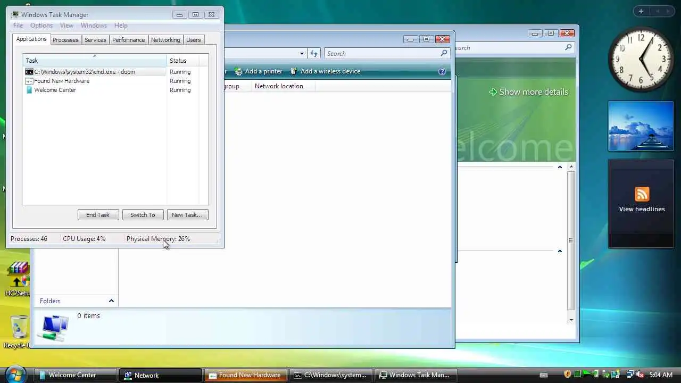The height and width of the screenshot is (383, 681).
Task: Click Add a wireless device in Network window
Action: coord(325,71)
